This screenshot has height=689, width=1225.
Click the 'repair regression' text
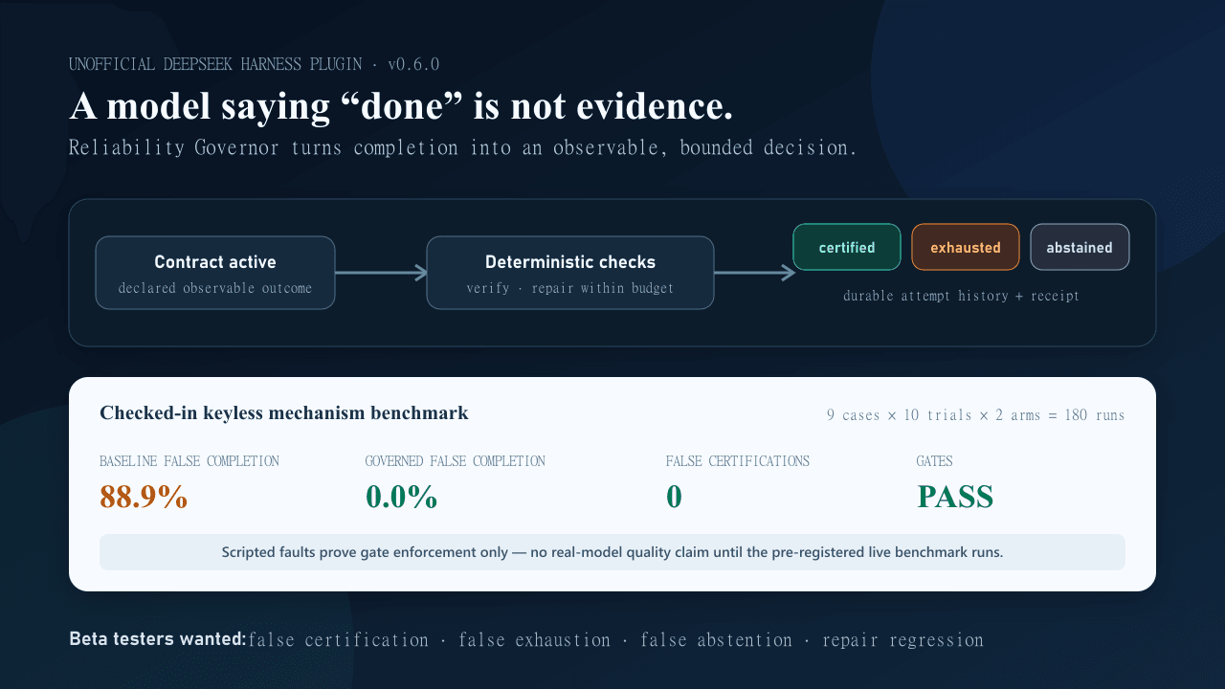903,640
